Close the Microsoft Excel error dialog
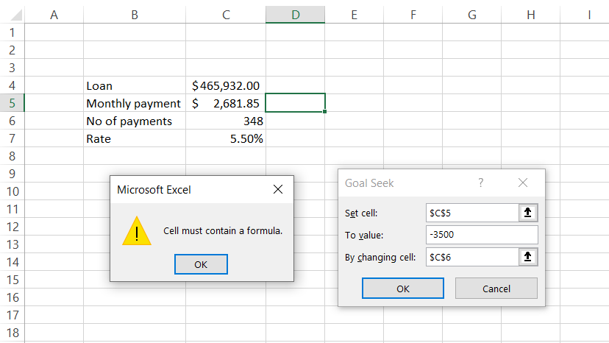Screen dimensions: 609x343 coord(278,190)
